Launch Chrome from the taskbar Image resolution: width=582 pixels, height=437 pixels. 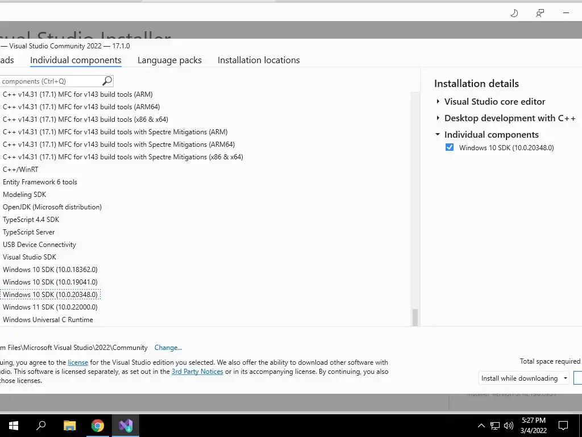(98, 425)
